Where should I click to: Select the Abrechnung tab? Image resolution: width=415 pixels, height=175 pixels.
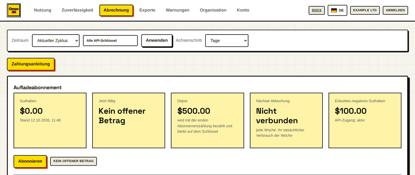click(x=116, y=10)
